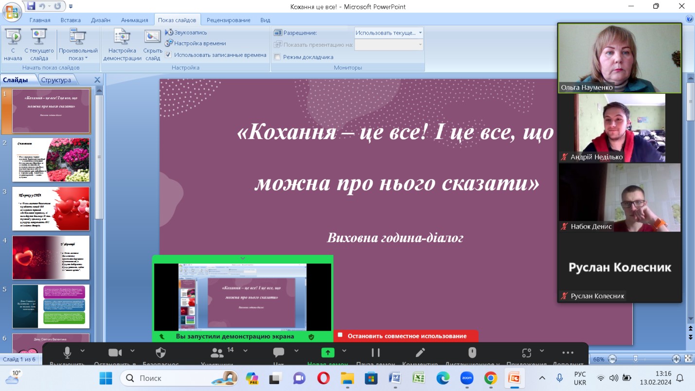Select slide 5 thumbnail in panel
This screenshot has height=391, width=695.
[x=51, y=306]
